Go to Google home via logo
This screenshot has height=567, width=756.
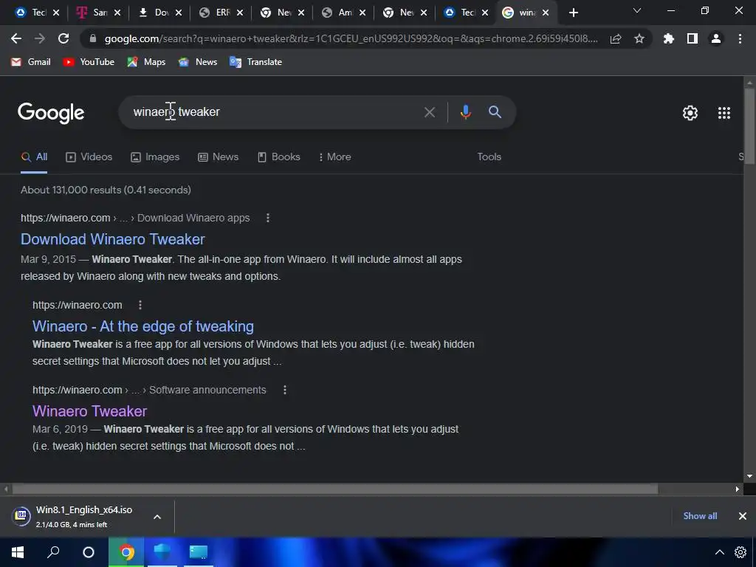pyautogui.click(x=51, y=113)
